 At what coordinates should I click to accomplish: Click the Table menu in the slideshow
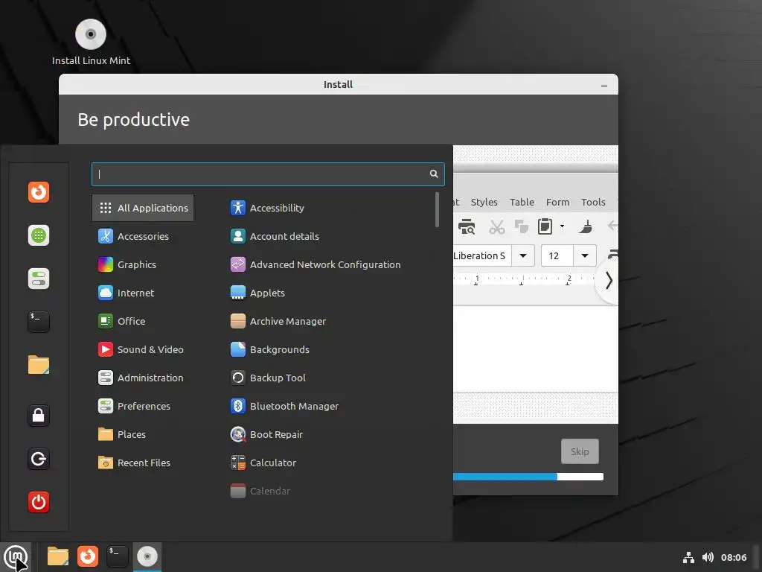coord(522,202)
